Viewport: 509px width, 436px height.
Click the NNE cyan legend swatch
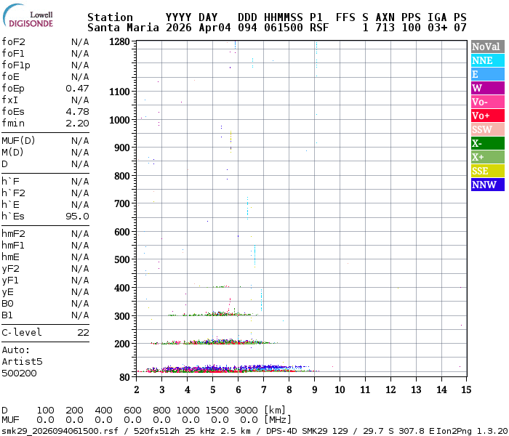pos(487,60)
